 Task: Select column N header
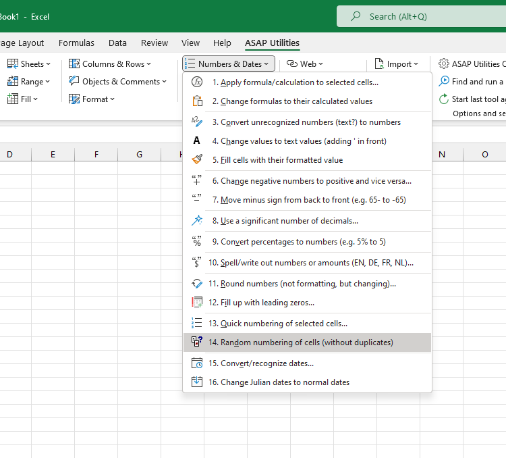(447, 154)
